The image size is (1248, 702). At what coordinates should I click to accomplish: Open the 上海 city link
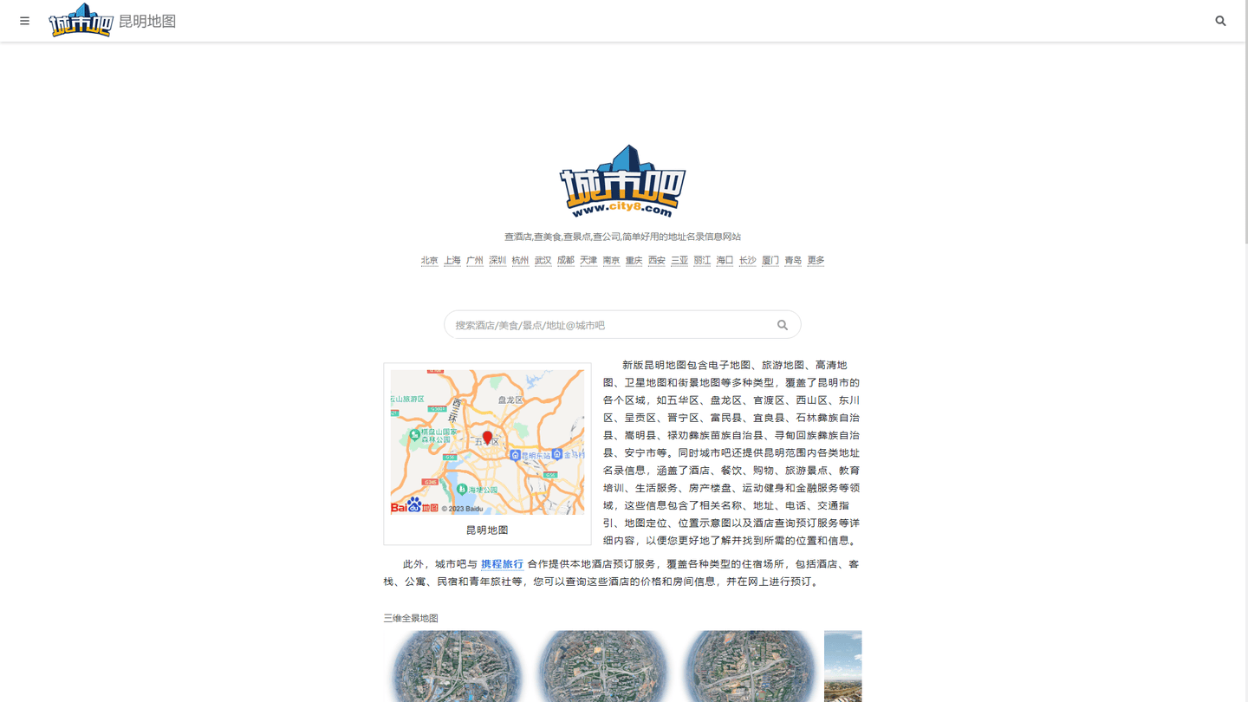point(452,260)
